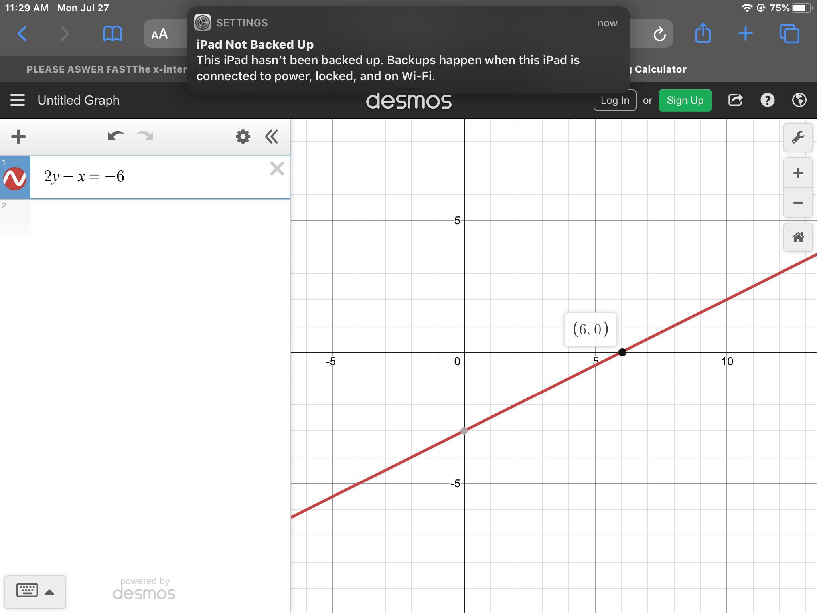Switch to the PLEASE ASWER FAST tab
Viewport: 817px width, 613px height.
click(x=106, y=69)
